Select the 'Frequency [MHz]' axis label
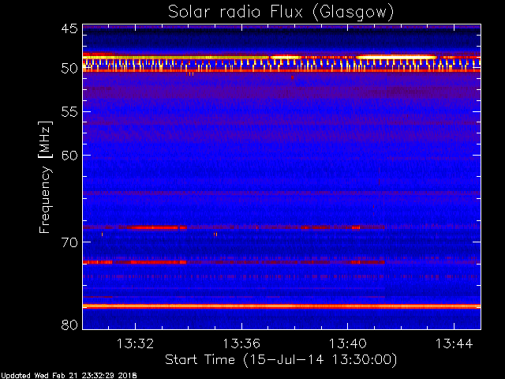The height and width of the screenshot is (379, 505). point(46,177)
